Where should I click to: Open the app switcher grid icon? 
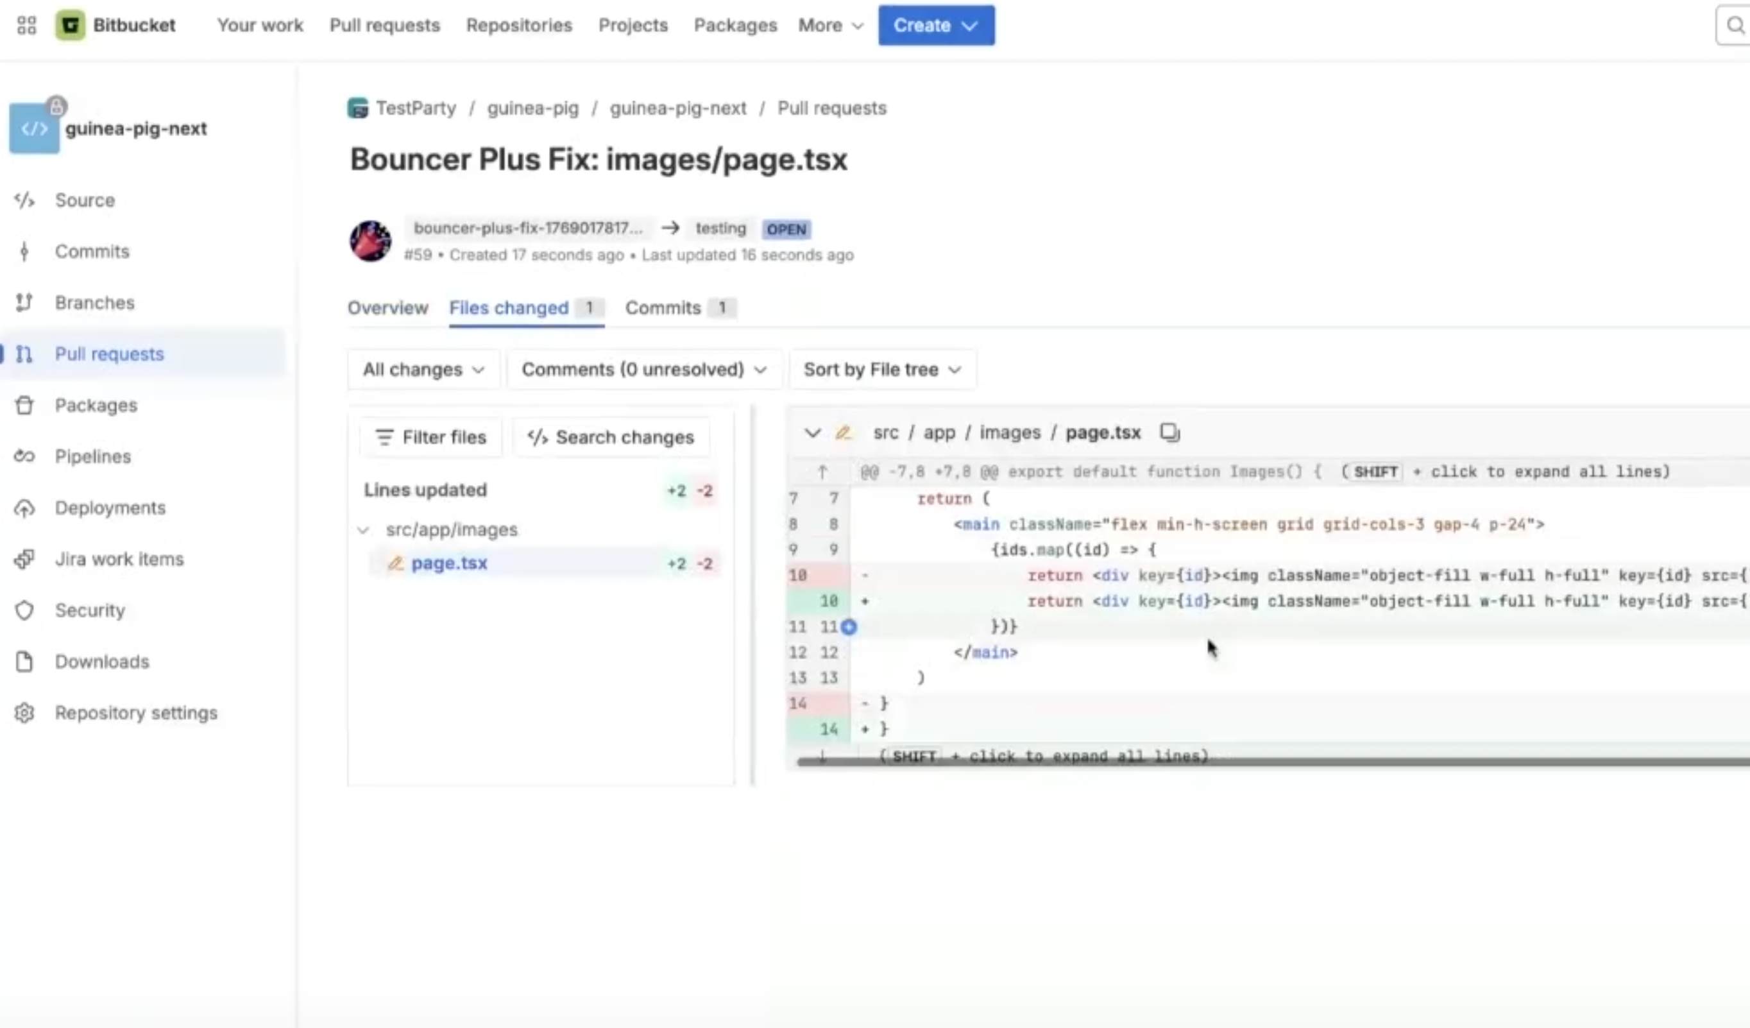point(26,25)
